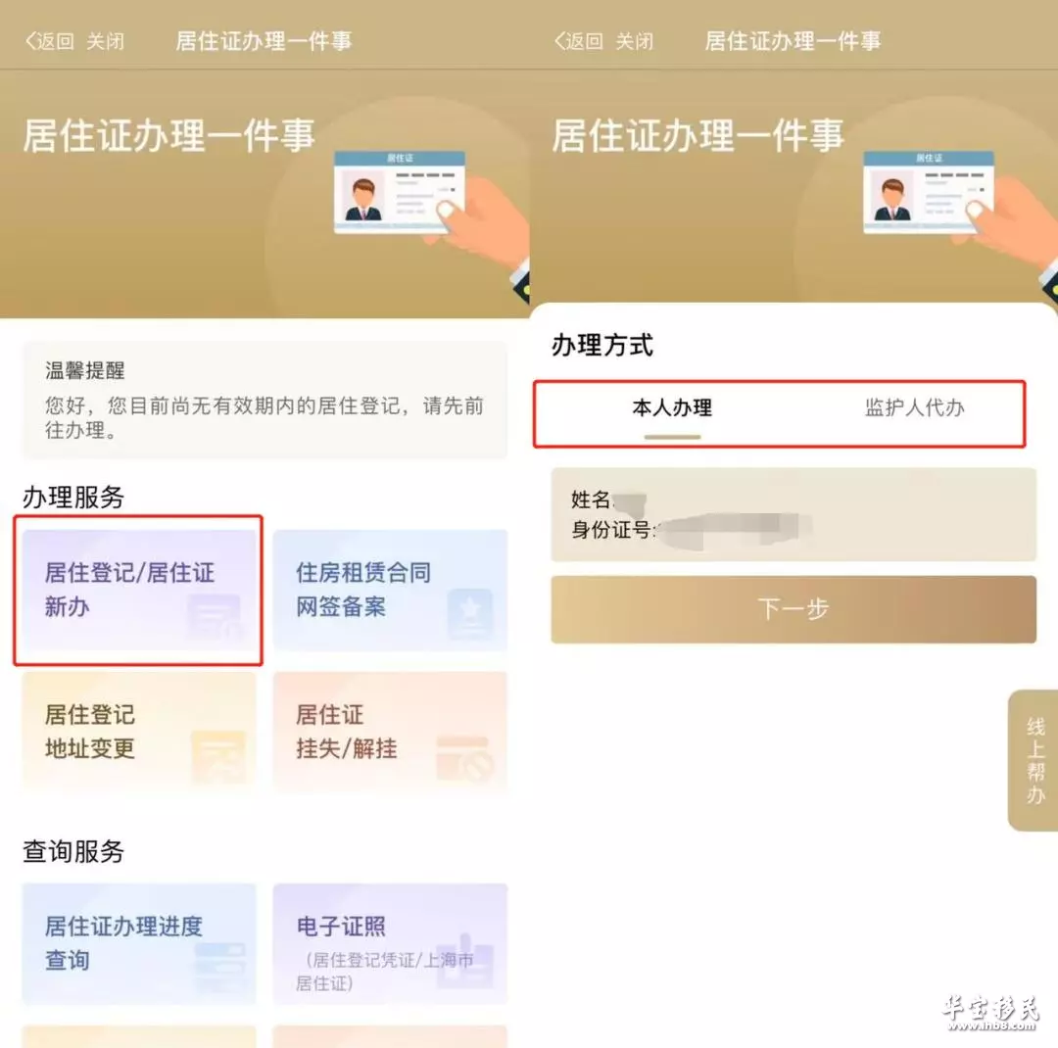Viewport: 1058px width, 1048px height.
Task: Open 住房租赁合同 网签备案 service
Action: (390, 591)
